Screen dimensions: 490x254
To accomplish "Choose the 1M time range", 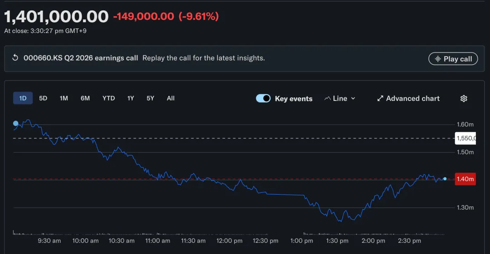I will (64, 98).
